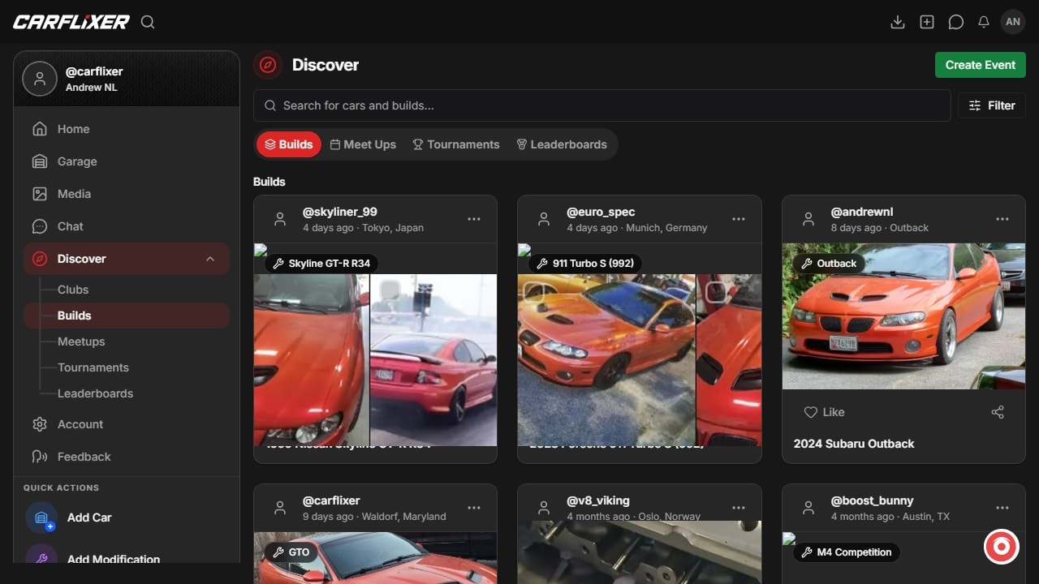1039x584 pixels.
Task: Open the @boost_bunny post options menu
Action: coord(1002,508)
